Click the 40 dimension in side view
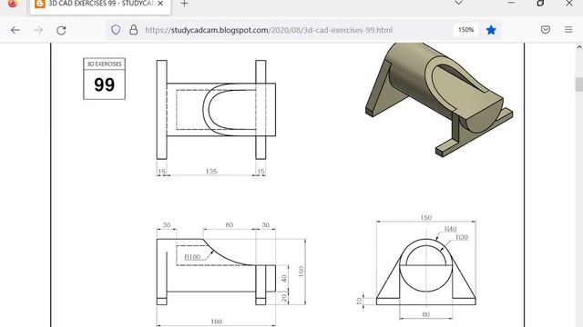This screenshot has height=327, width=583. tap(284, 278)
